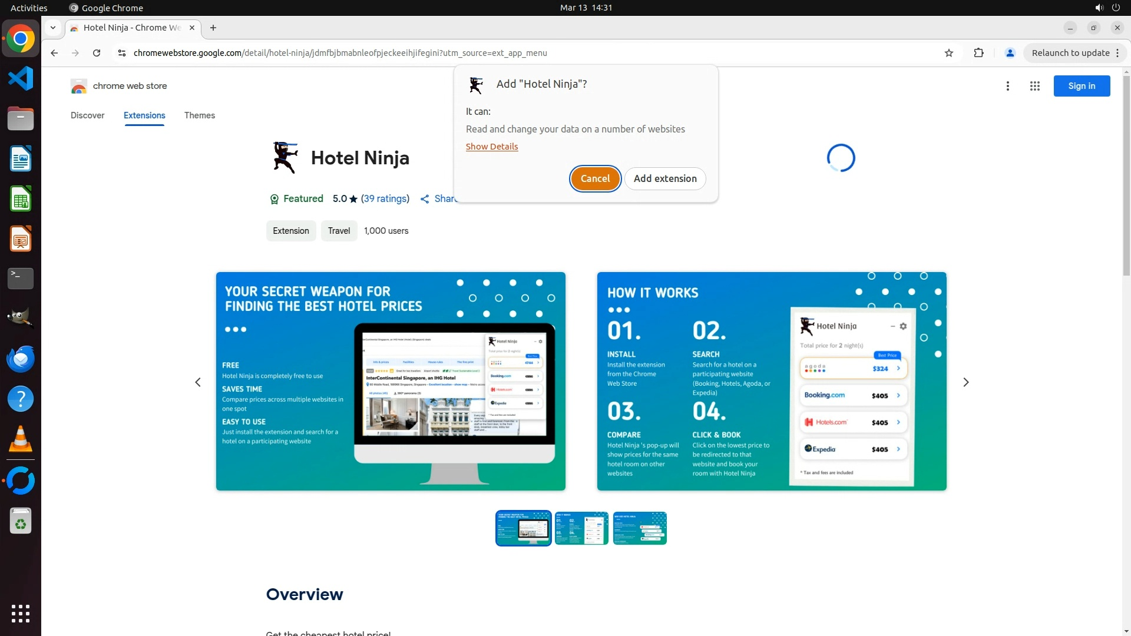Bookmark this page with the star icon
The image size is (1131, 636).
coord(948,53)
